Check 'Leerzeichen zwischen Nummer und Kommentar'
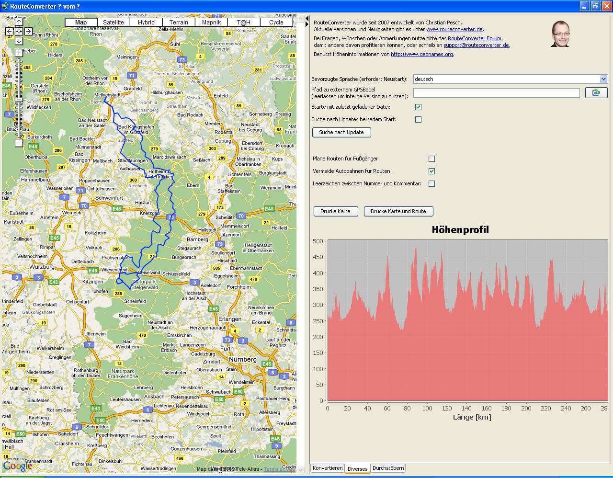613x478 pixels. point(431,183)
